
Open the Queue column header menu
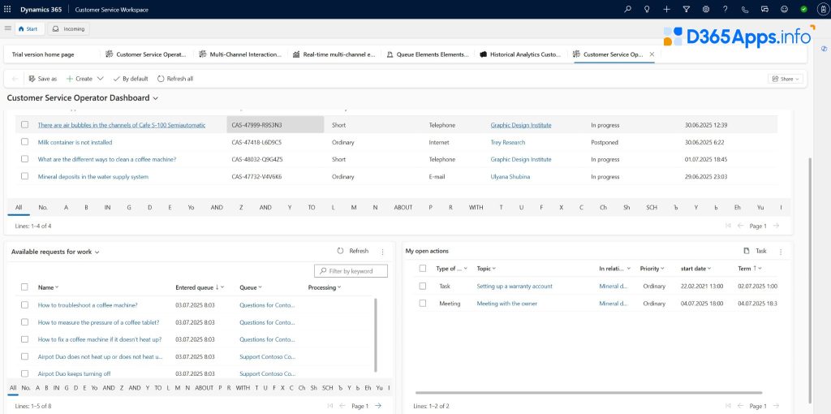(x=251, y=287)
